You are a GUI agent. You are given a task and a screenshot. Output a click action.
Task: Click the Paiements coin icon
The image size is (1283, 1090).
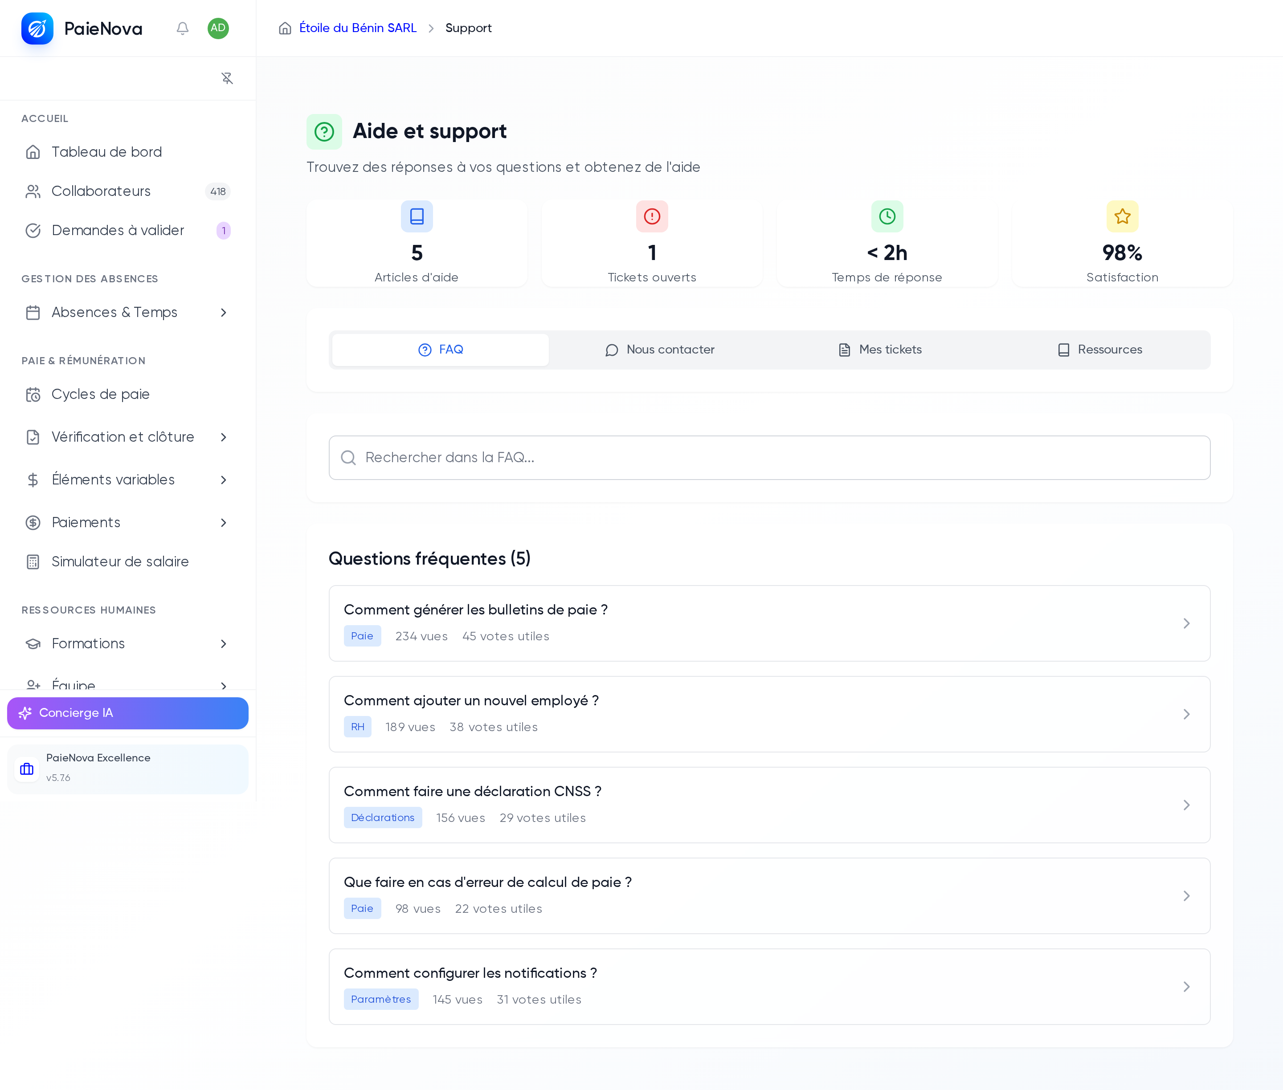33,523
